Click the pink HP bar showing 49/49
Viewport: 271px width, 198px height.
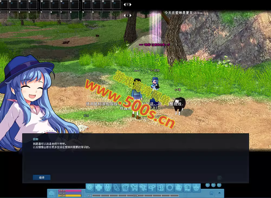tap(70, 191)
